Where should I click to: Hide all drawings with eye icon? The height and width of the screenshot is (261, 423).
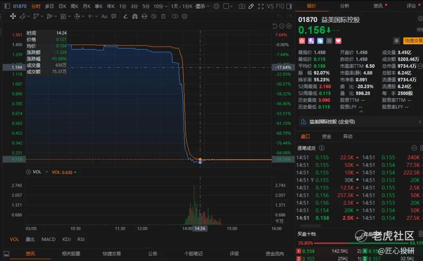[154, 16]
